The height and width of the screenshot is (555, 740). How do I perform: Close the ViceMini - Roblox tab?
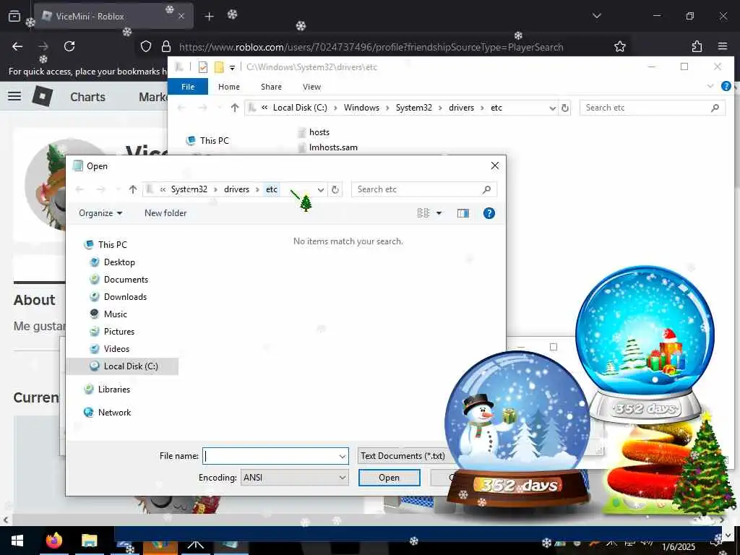181,16
